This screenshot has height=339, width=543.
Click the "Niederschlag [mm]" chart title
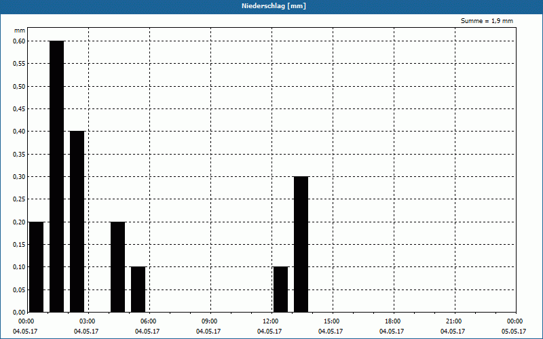(274, 6)
